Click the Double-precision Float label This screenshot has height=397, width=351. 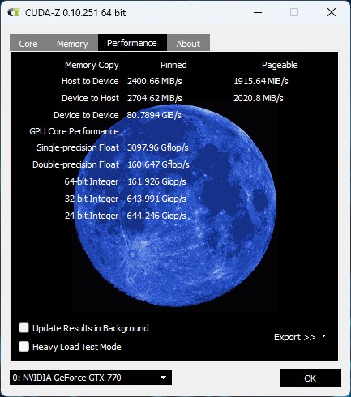point(75,164)
